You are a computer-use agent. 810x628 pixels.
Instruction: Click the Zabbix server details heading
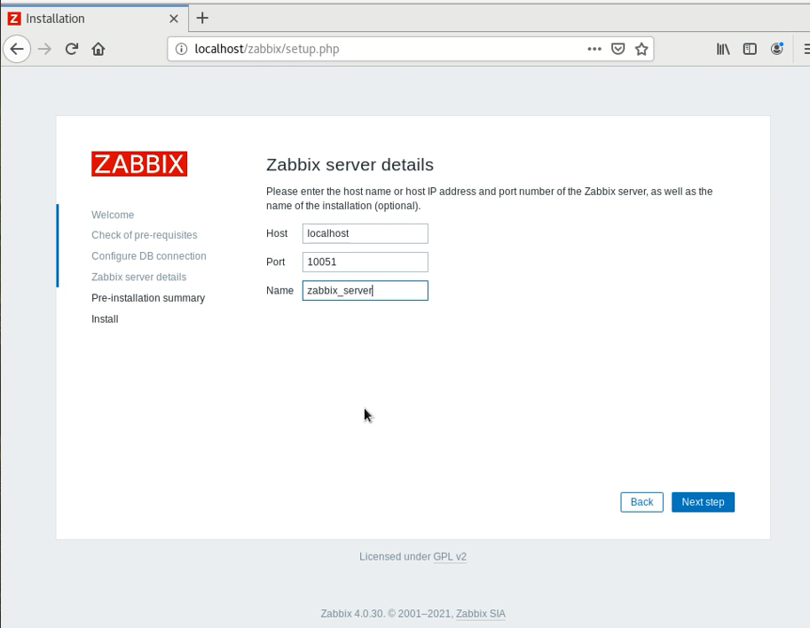coord(350,165)
